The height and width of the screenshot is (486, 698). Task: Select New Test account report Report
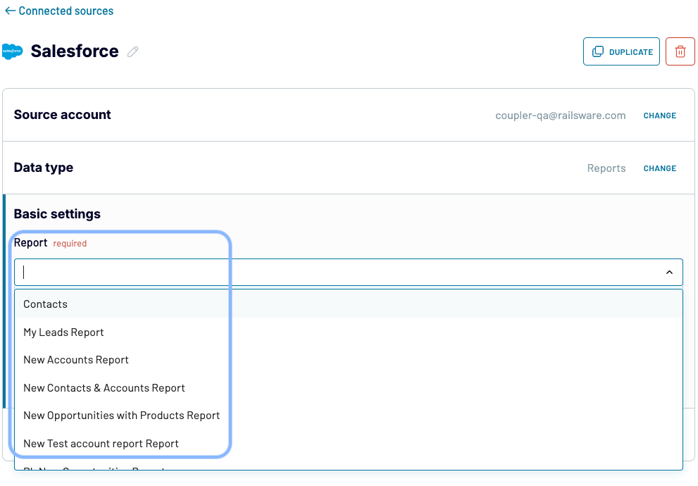(x=349, y=443)
